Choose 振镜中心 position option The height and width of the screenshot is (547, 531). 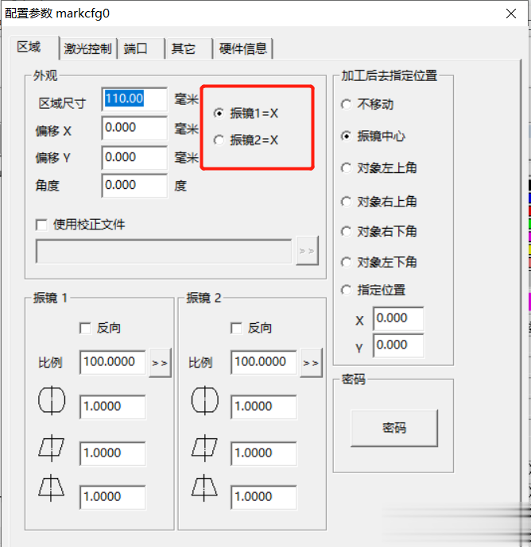(373, 136)
